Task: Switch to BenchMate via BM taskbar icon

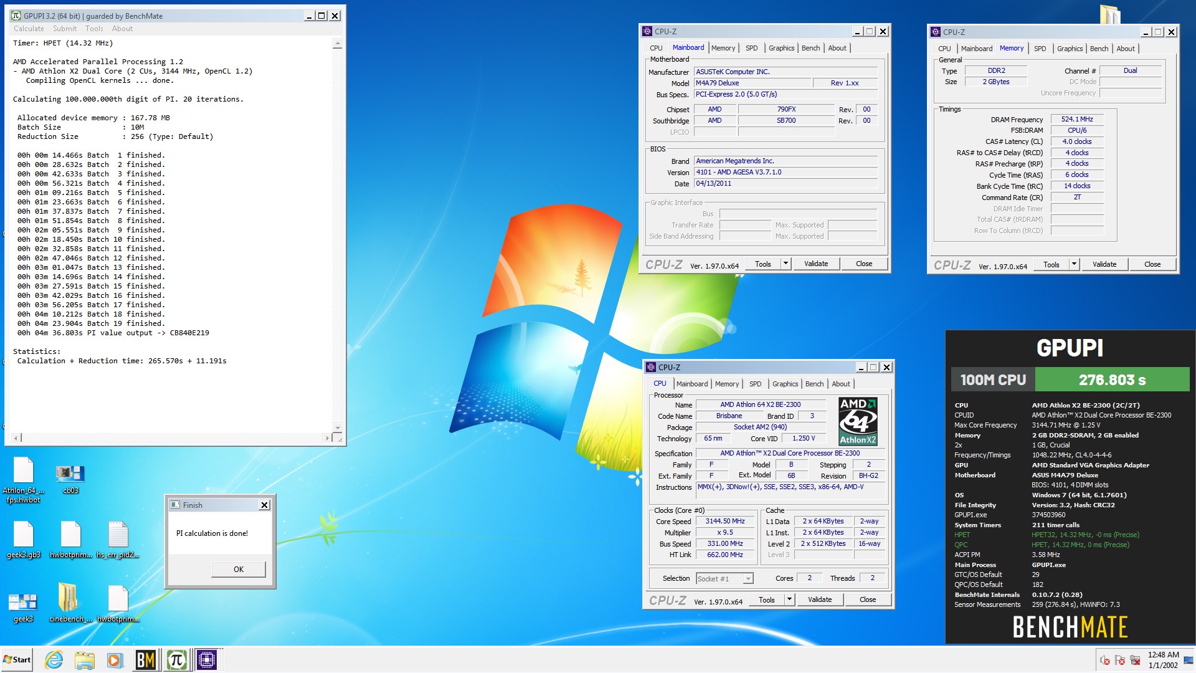Action: (x=145, y=659)
